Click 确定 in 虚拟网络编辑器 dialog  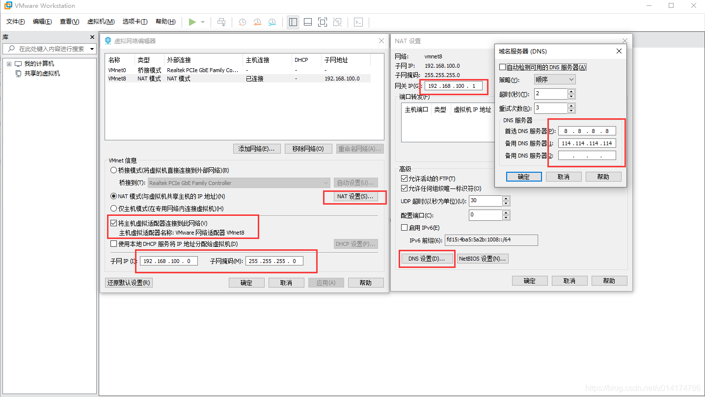click(x=246, y=283)
